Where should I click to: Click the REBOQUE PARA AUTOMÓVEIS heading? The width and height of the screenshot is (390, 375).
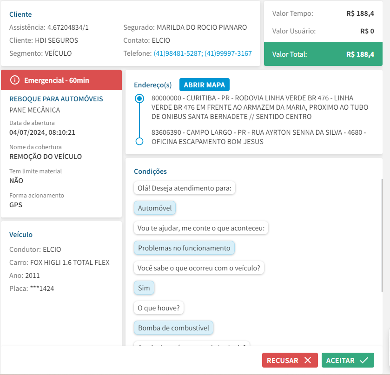coord(56,99)
